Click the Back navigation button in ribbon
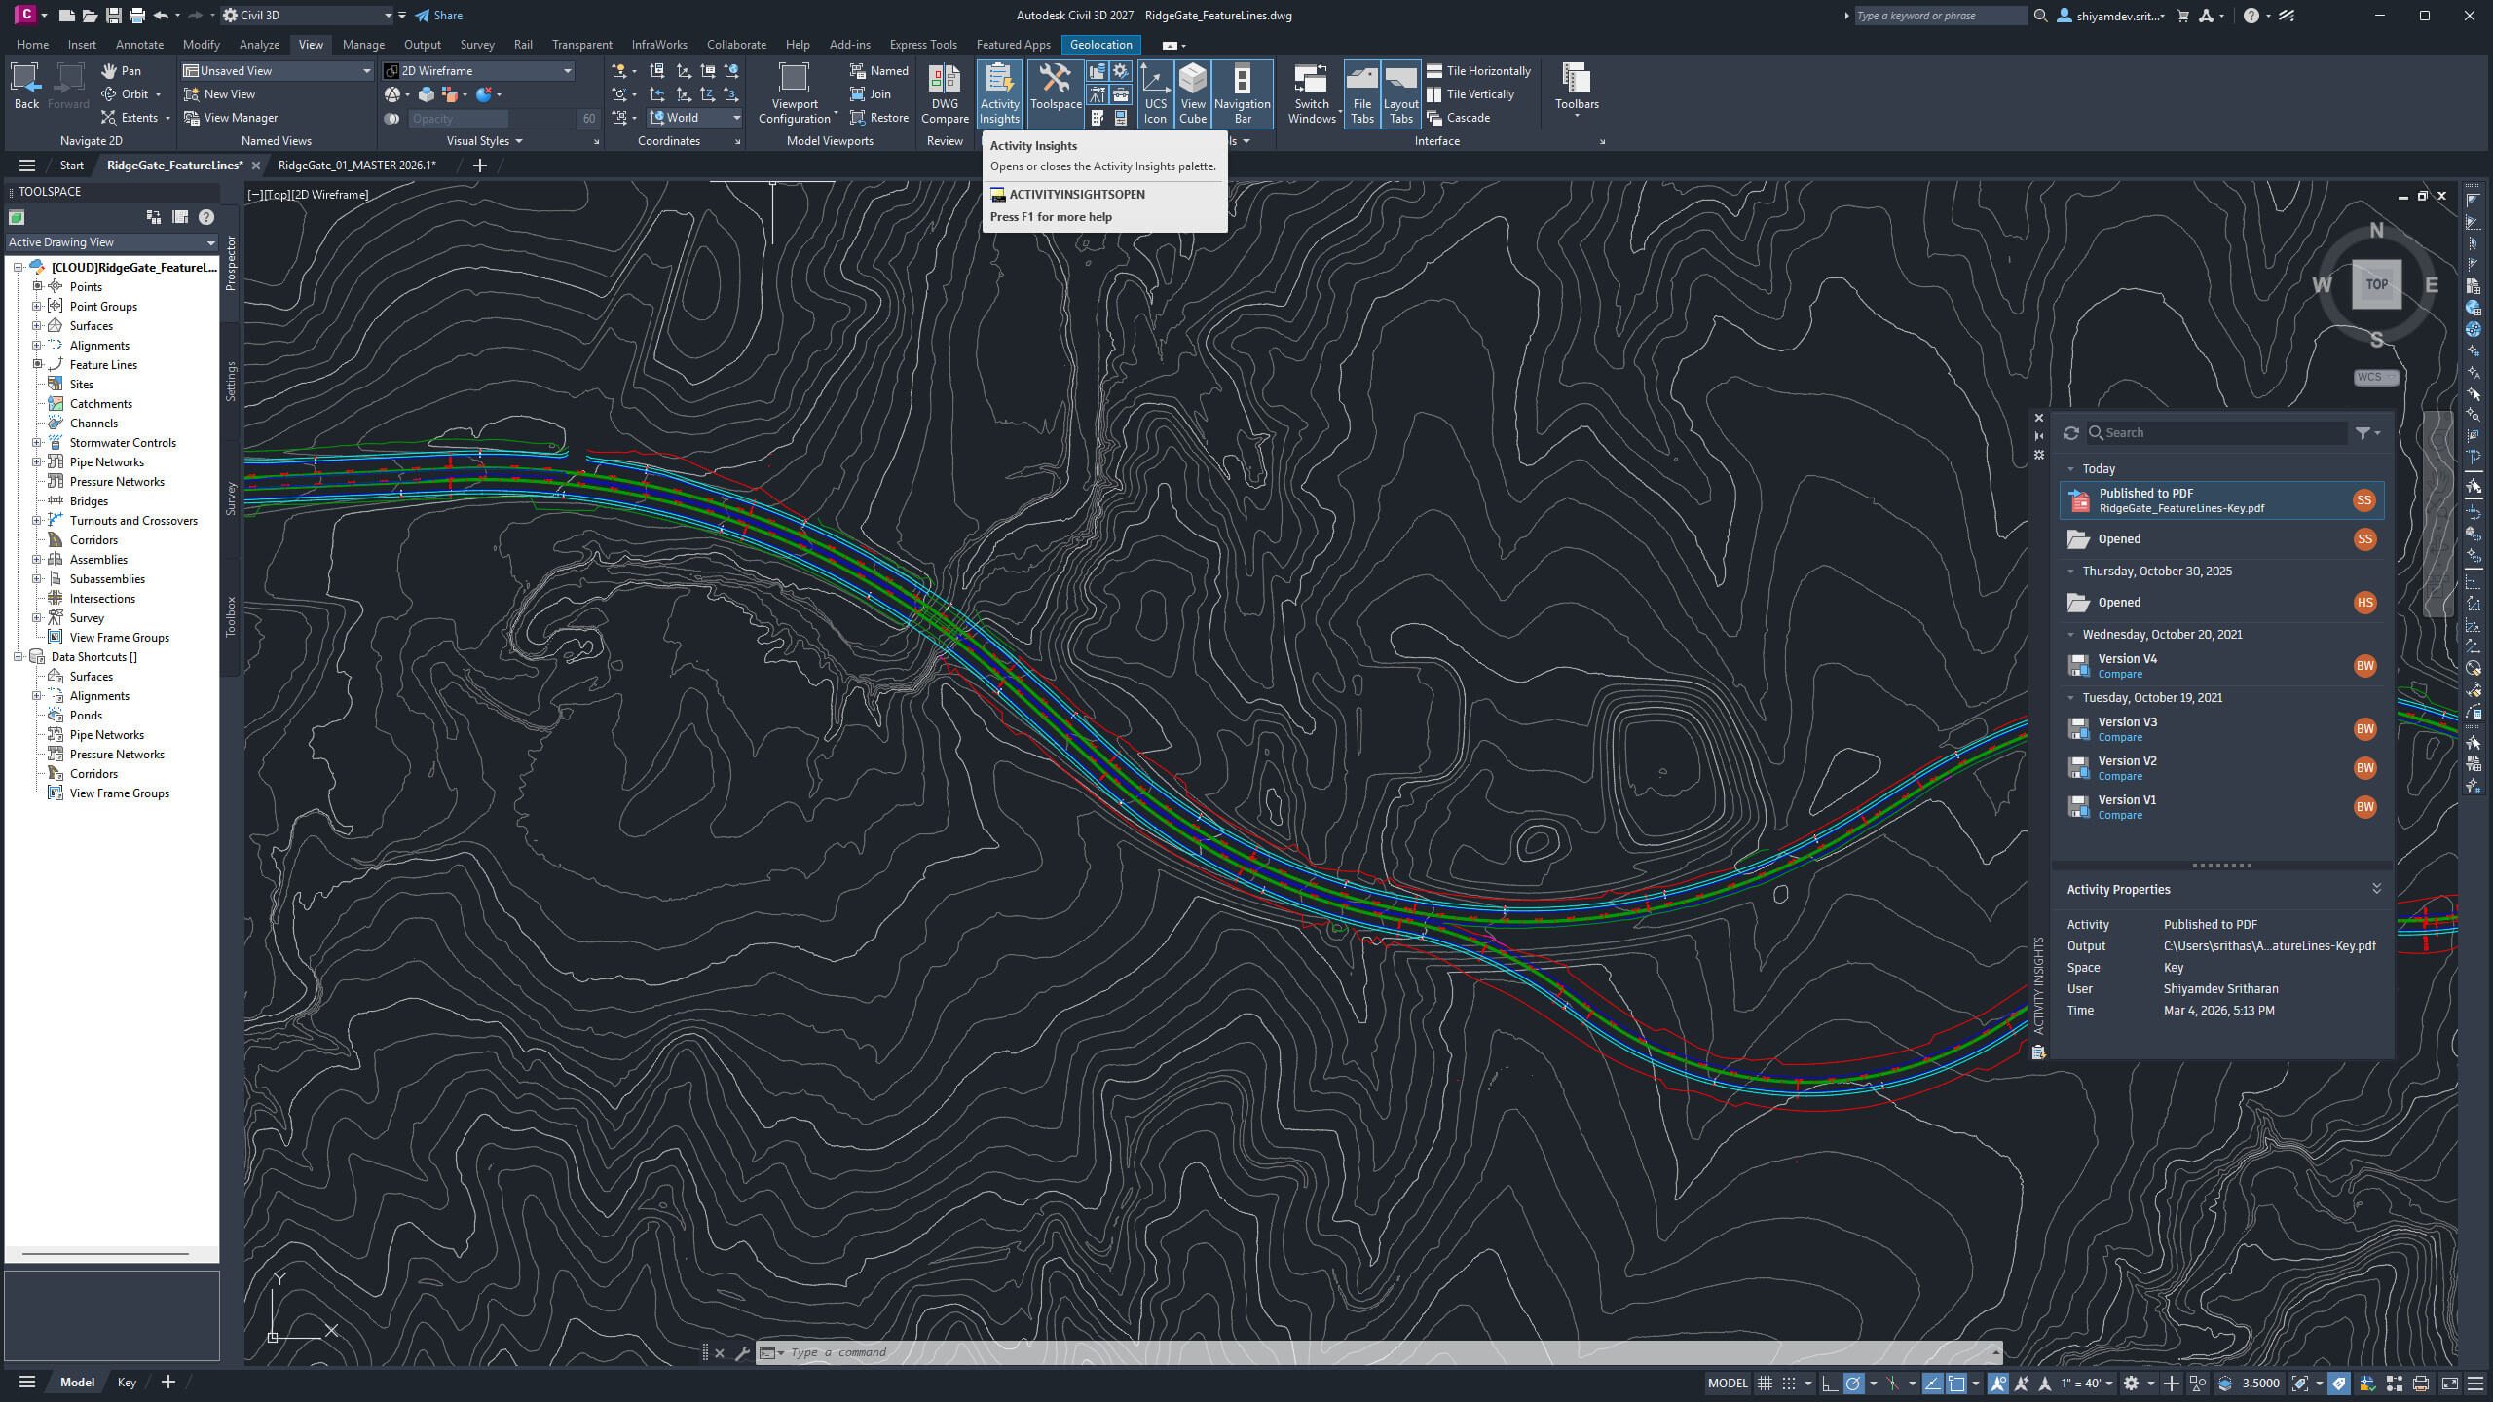The height and width of the screenshot is (1402, 2493). tap(26, 86)
